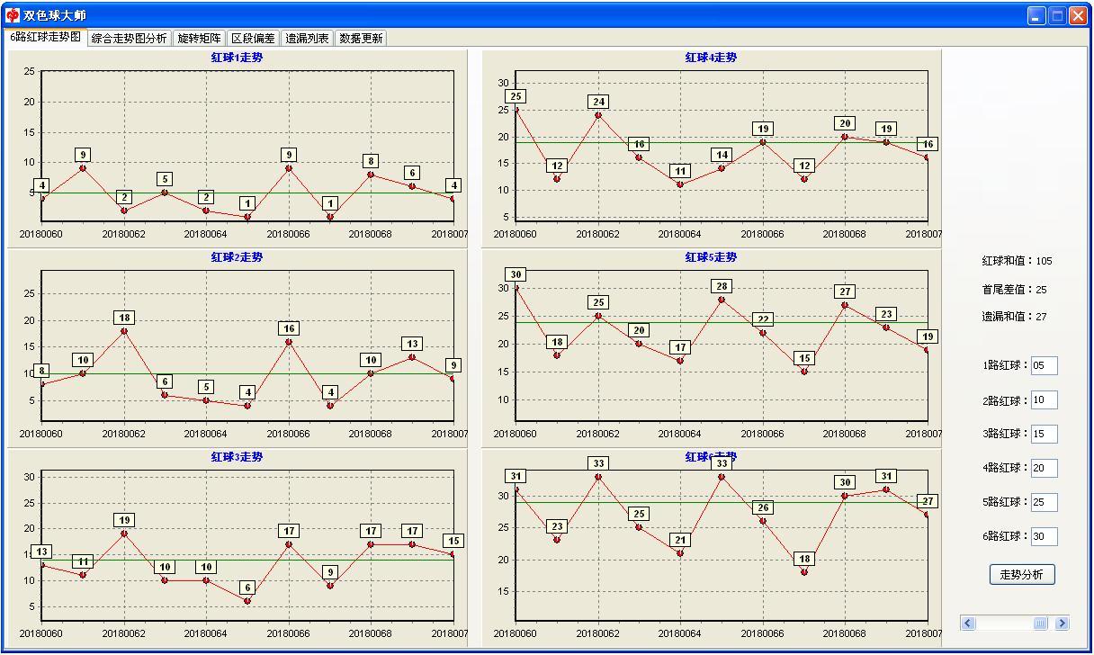Click data label 6 in 红球3走势 chart

[247, 588]
